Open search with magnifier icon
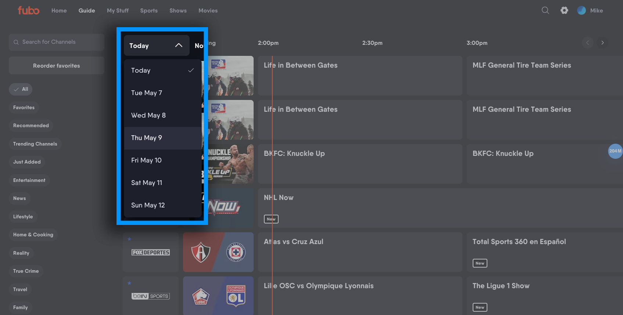Screen dimensions: 623x315 [x=545, y=11]
